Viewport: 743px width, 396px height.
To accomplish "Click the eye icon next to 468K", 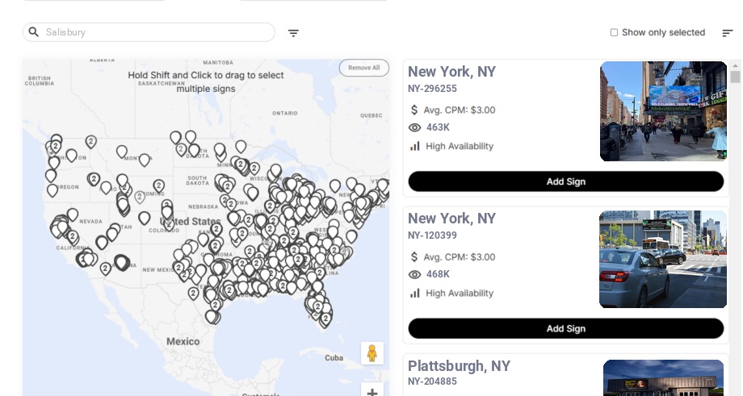I will (x=414, y=274).
